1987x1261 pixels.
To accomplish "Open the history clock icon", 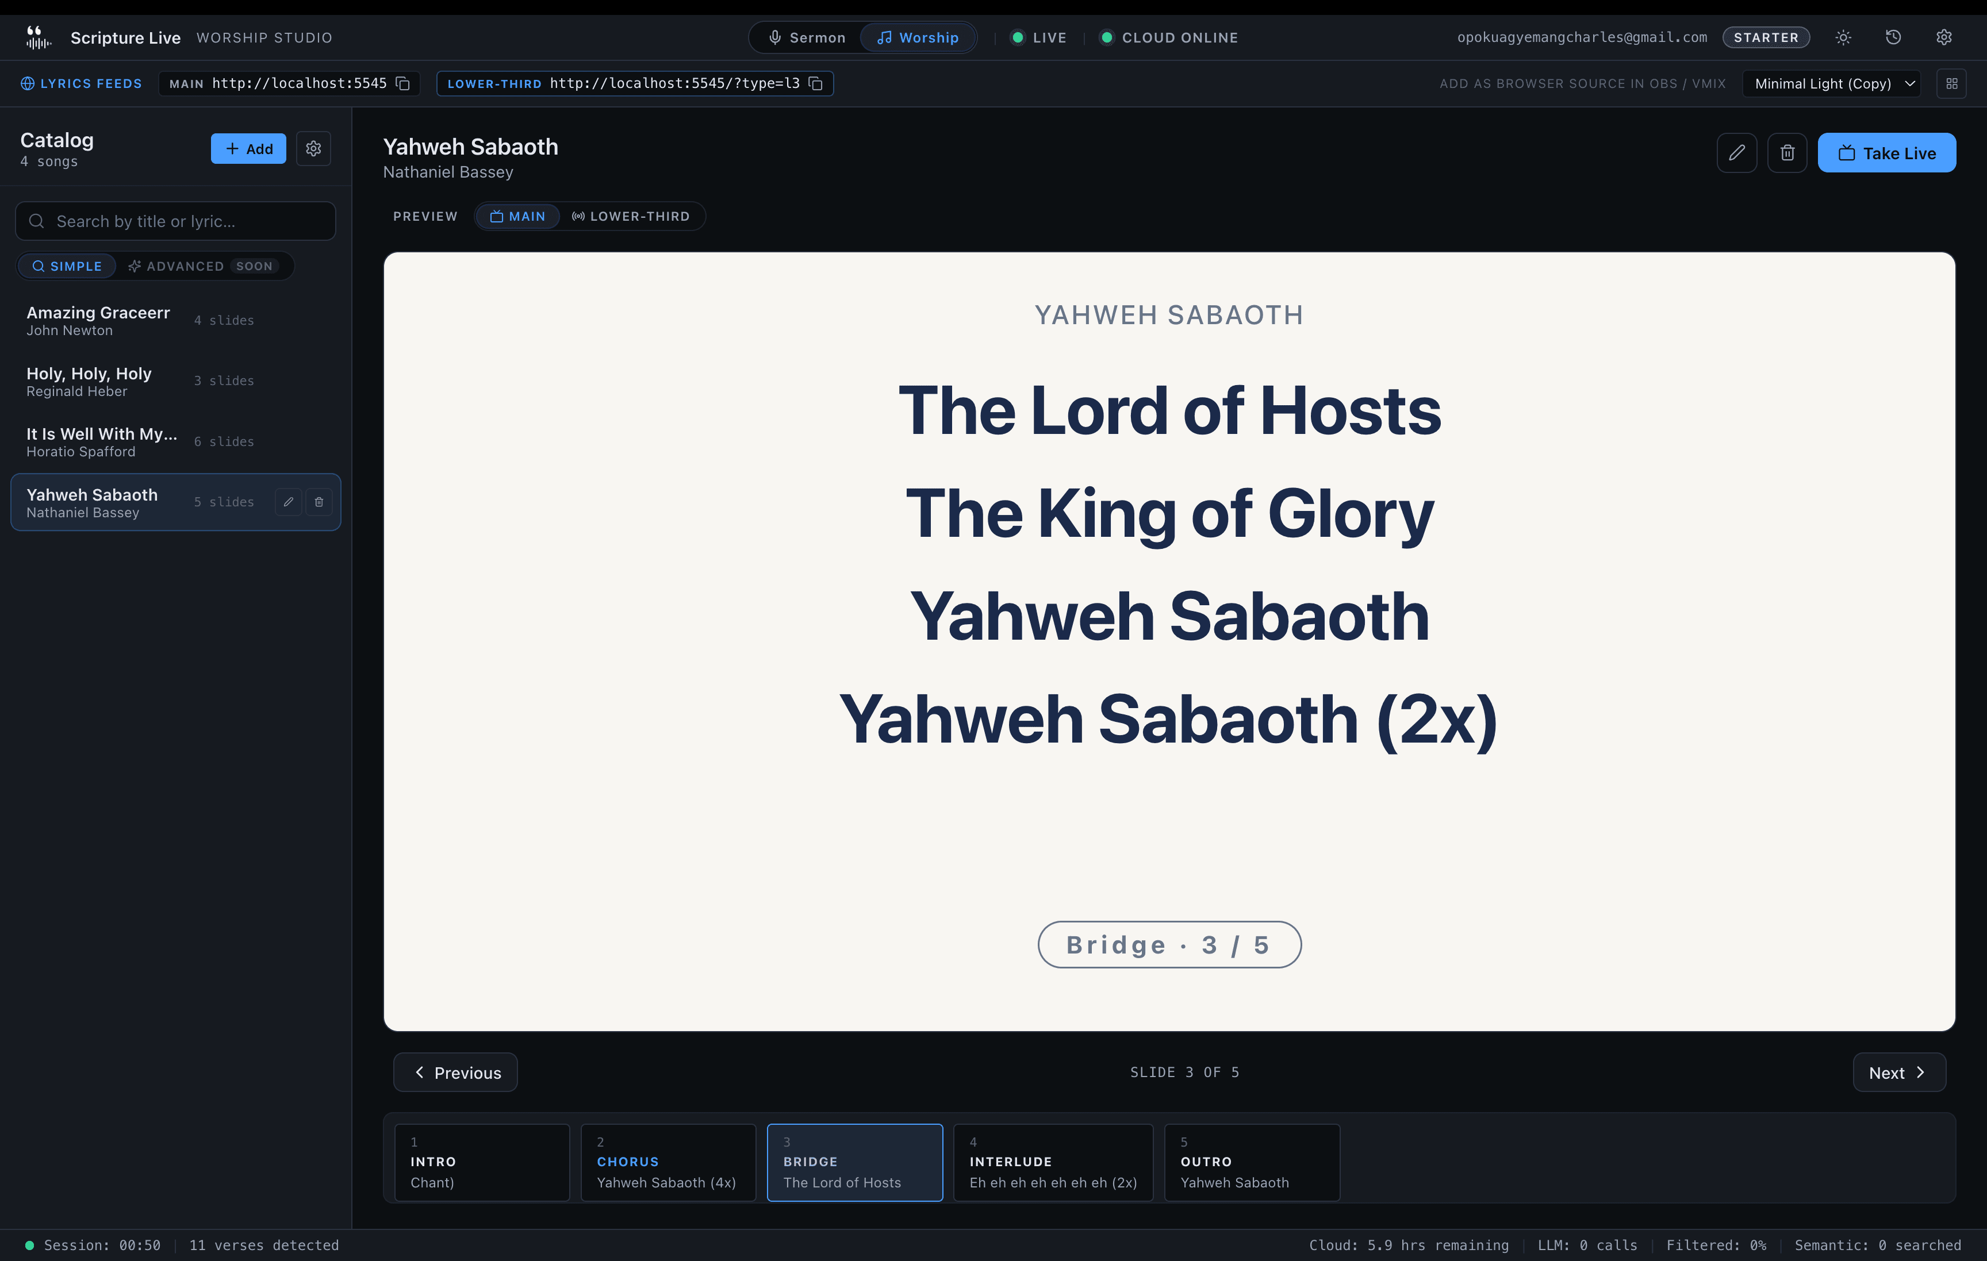I will (1893, 37).
